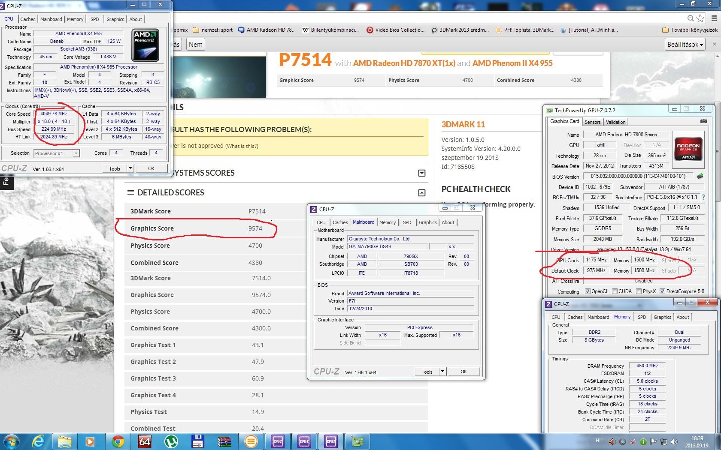Open the 'AMD Radeon HD 78...' bookmark
Image resolution: width=721 pixels, height=450 pixels.
click(x=267, y=30)
